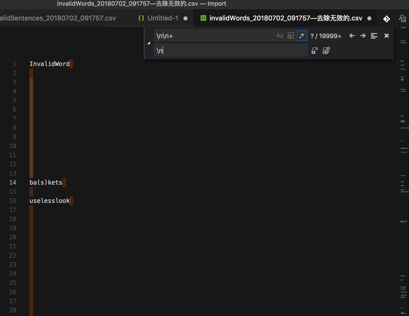The height and width of the screenshot is (316, 409).
Task: Click the InvalidWord text on line 1
Action: [x=50, y=64]
